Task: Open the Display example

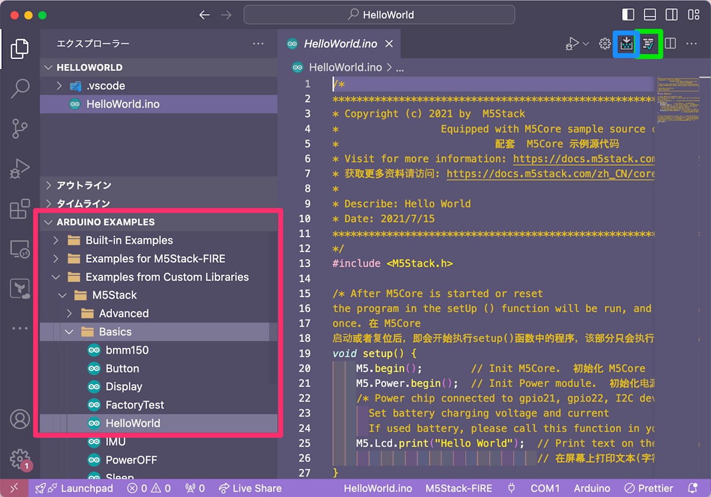Action: [159, 387]
